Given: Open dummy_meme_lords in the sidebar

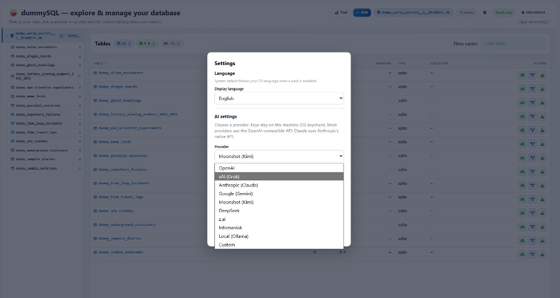Looking at the screenshot, I should [46, 96].
